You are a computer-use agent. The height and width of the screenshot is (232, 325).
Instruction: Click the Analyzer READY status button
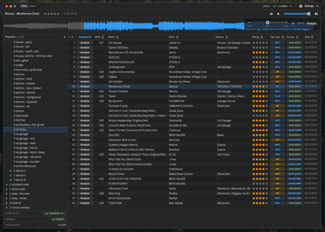(x=58, y=219)
